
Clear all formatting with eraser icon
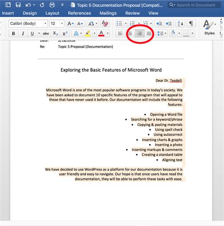coord(105,24)
